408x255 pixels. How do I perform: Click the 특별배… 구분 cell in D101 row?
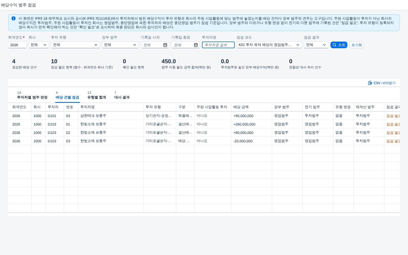[x=185, y=116]
